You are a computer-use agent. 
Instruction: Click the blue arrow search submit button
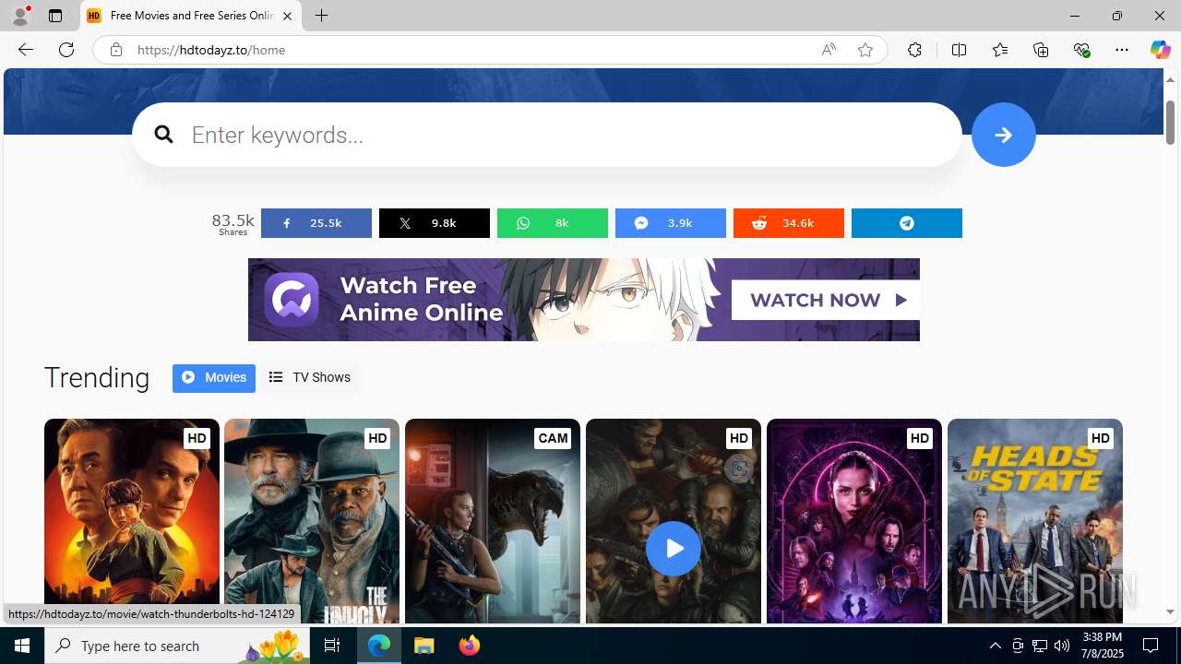(x=1003, y=135)
